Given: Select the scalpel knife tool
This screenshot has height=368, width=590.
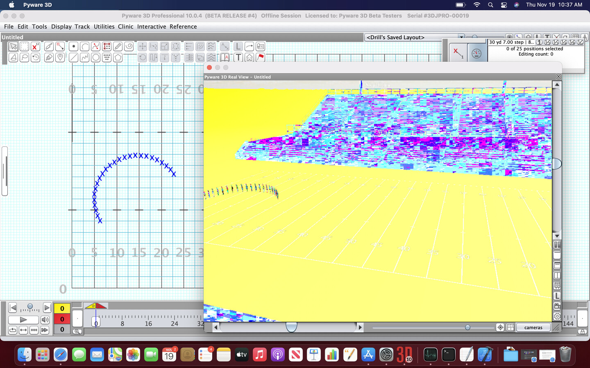Looking at the screenshot, I should click(x=49, y=46).
